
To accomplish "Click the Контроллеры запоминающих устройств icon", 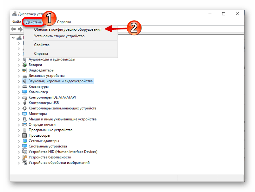I will tap(25, 108).
